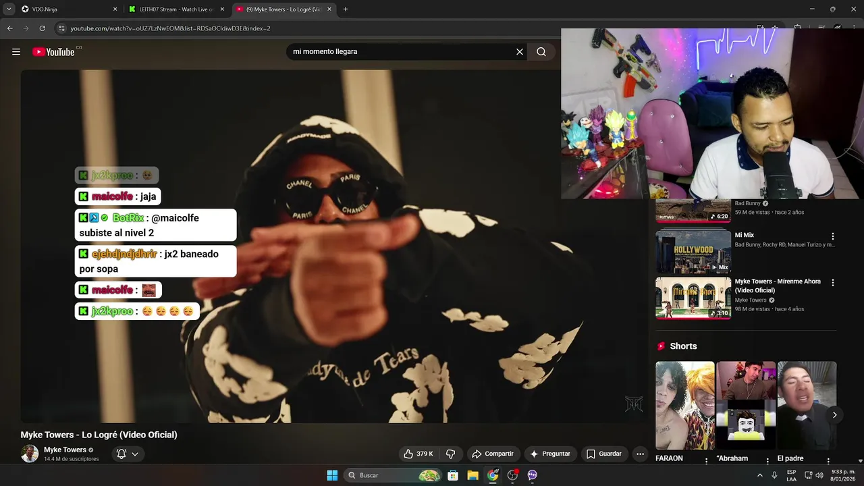Close the LEITH07 Stream tab

[x=222, y=9]
